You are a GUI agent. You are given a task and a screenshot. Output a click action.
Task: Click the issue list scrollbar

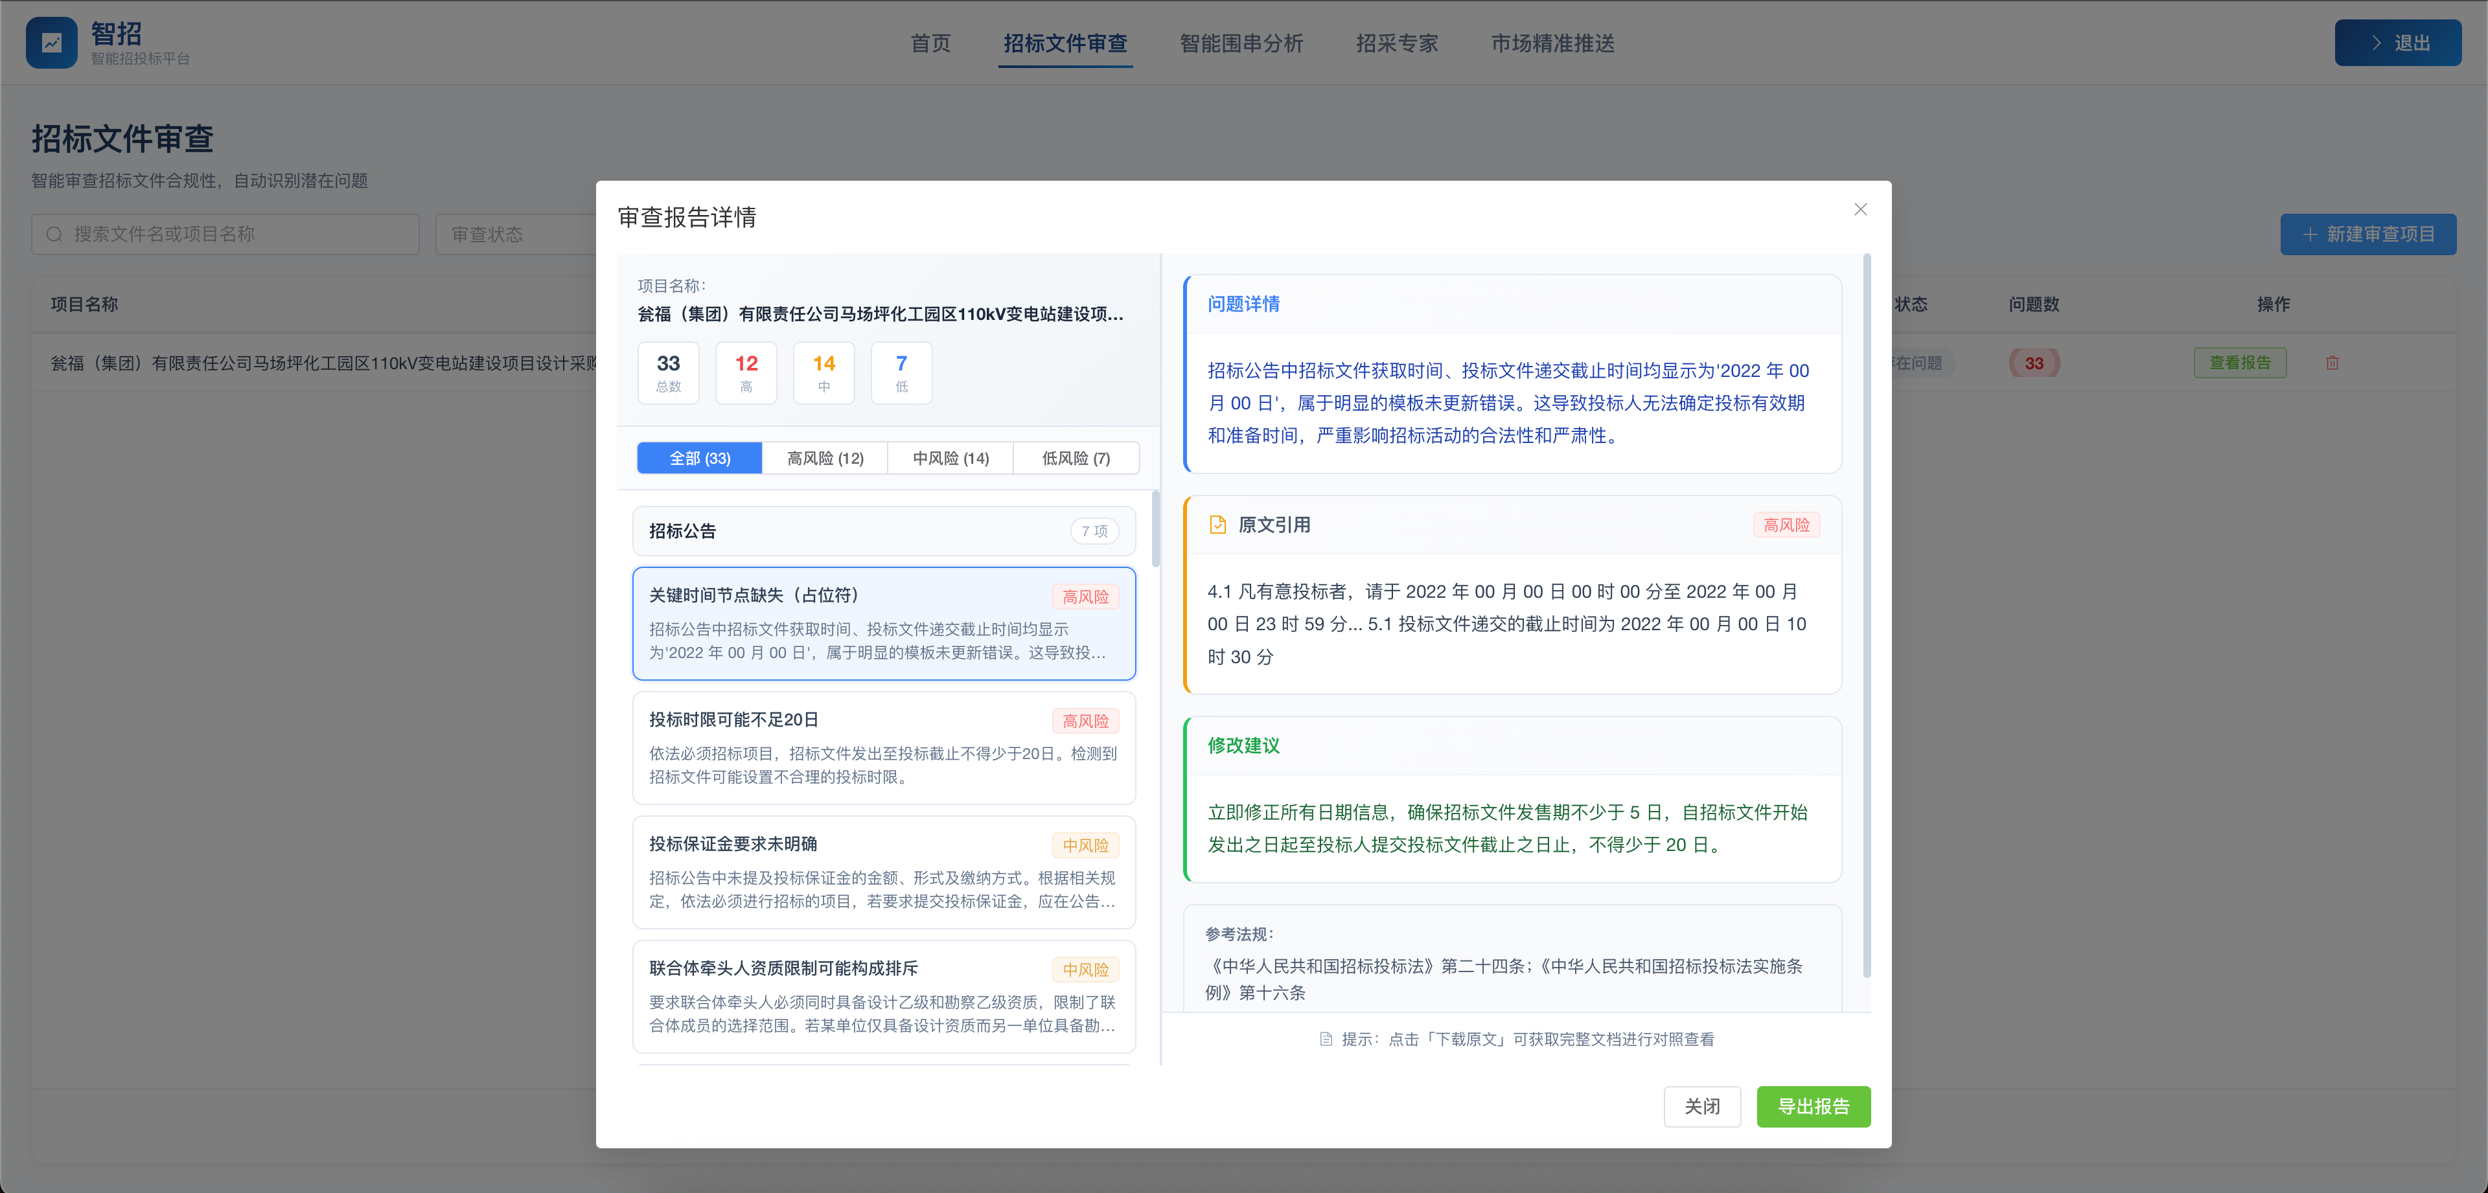click(x=1155, y=529)
